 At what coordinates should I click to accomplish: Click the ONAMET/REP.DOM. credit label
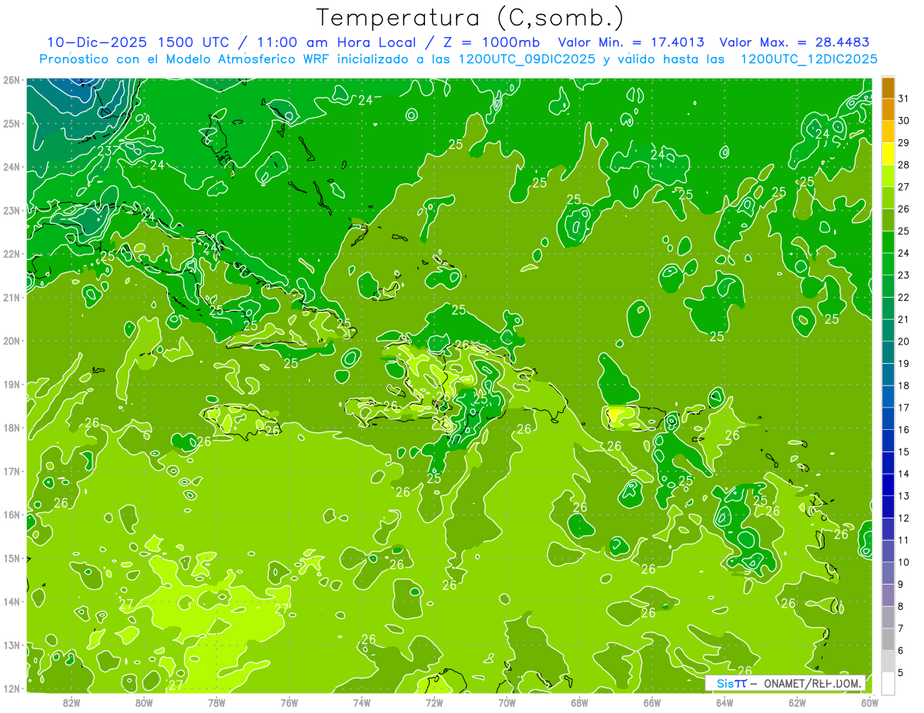(813, 683)
